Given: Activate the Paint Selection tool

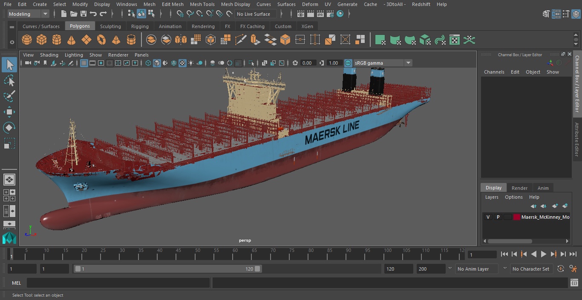Looking at the screenshot, I should (9, 96).
